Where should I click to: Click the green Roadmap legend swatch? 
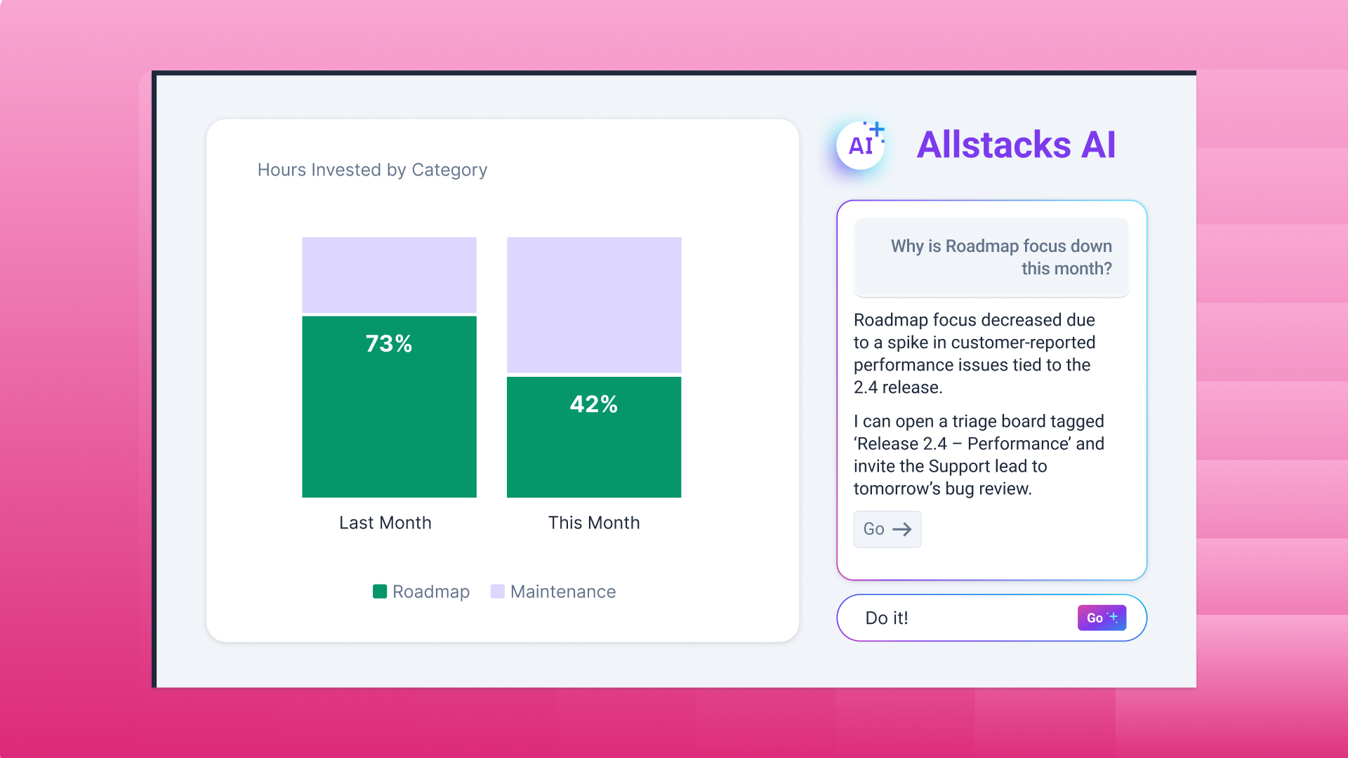click(x=380, y=592)
